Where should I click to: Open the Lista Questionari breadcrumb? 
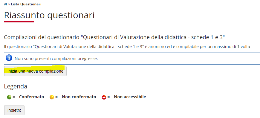point(26,4)
